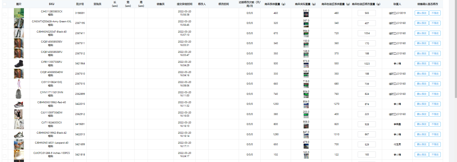Click 确认修改 for SKU CJYM117115013MN
The image size is (457, 162).
(422, 94)
